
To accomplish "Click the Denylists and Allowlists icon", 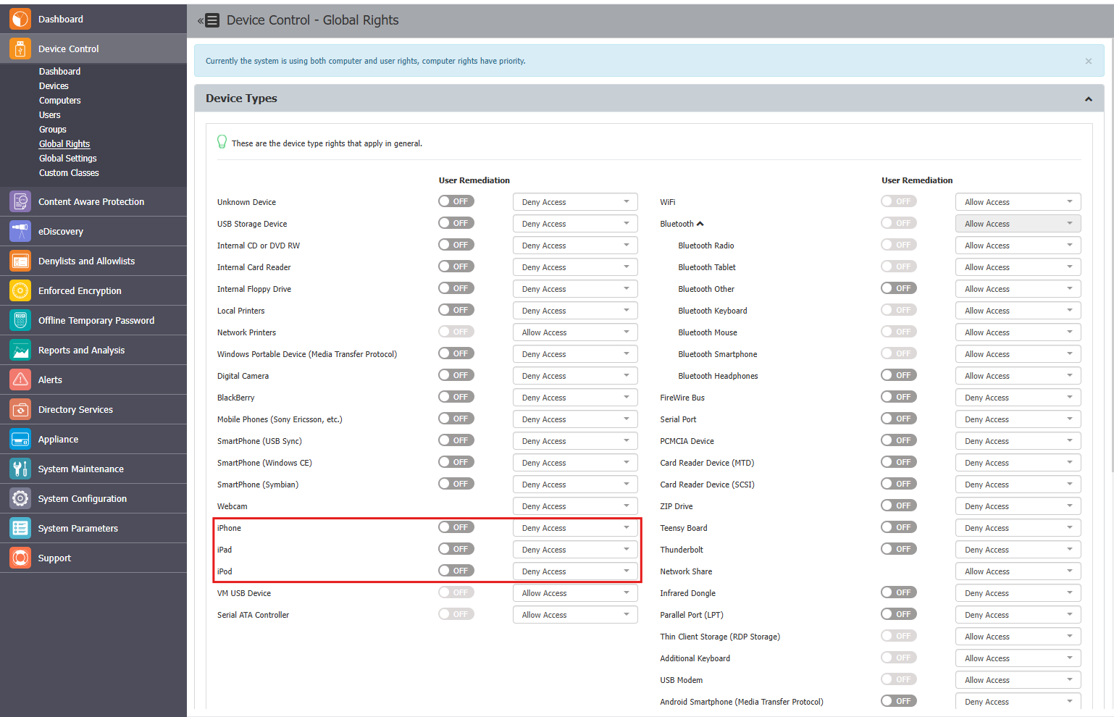I will pyautogui.click(x=20, y=261).
